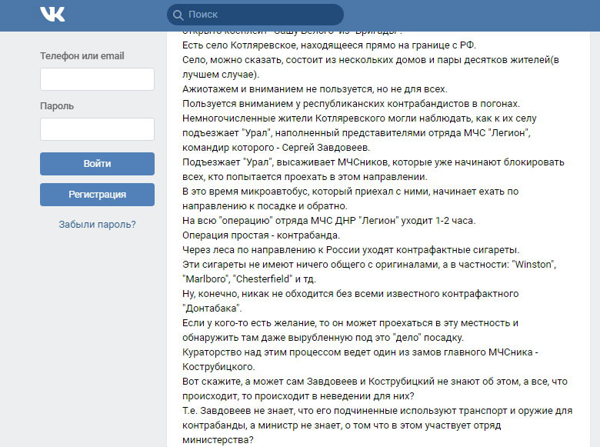Click the VK logo in the header
Screen dimensions: 600x447
52,15
